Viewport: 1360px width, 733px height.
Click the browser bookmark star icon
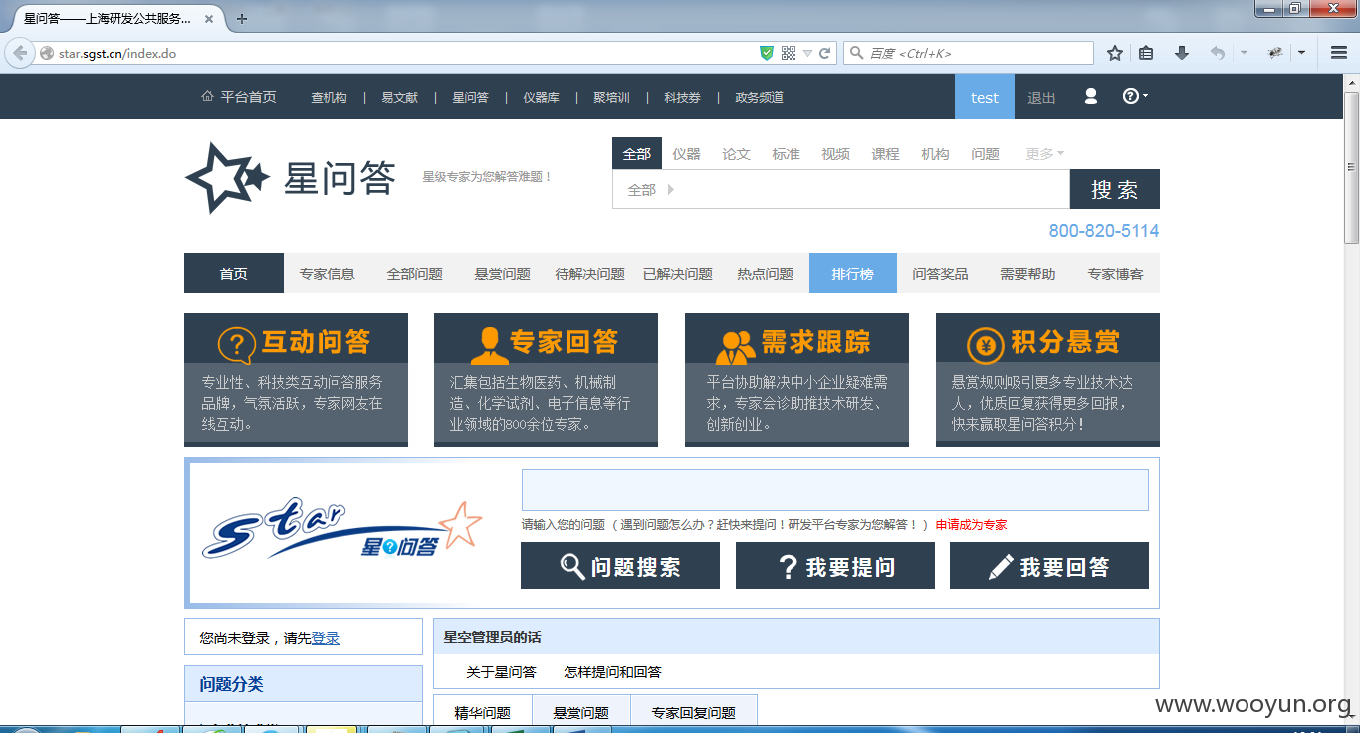(x=1115, y=53)
